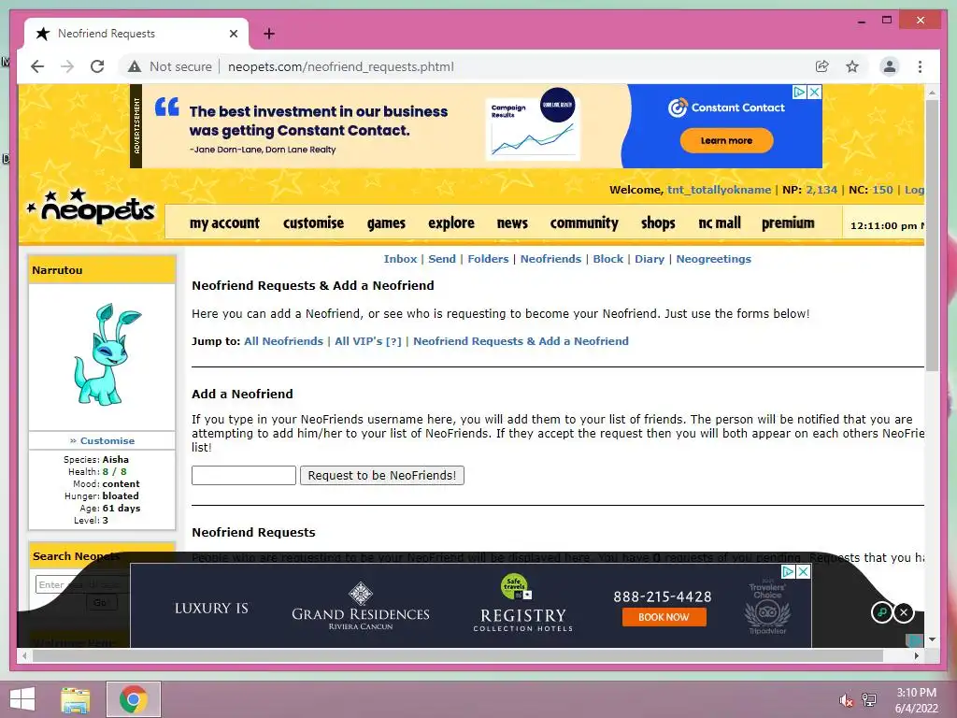
Task: Close the Neofriend Requests tab
Action: point(233,34)
